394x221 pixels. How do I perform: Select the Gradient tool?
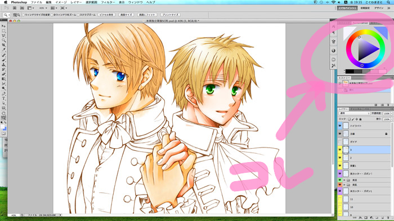[x=3, y=79]
